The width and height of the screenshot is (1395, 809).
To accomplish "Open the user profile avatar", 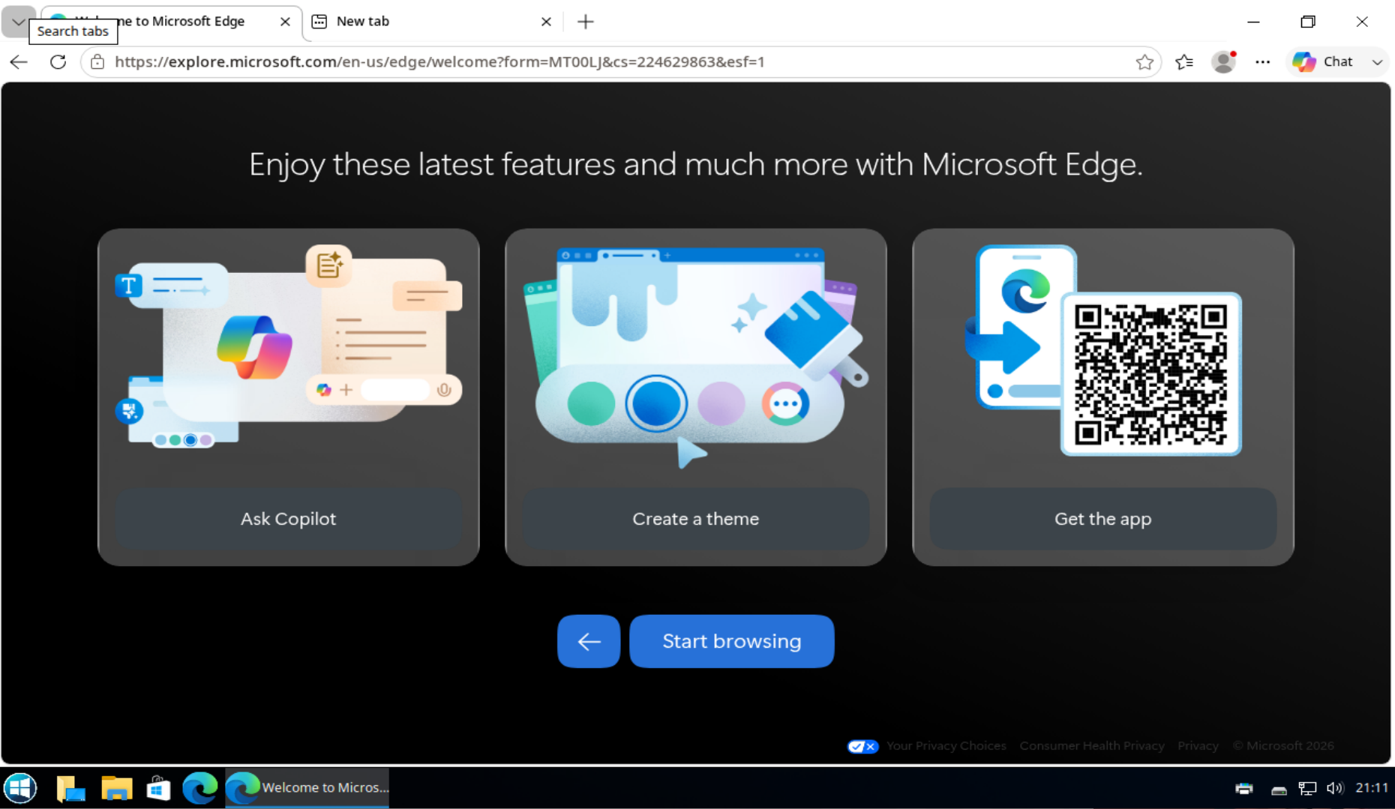I will (x=1223, y=62).
